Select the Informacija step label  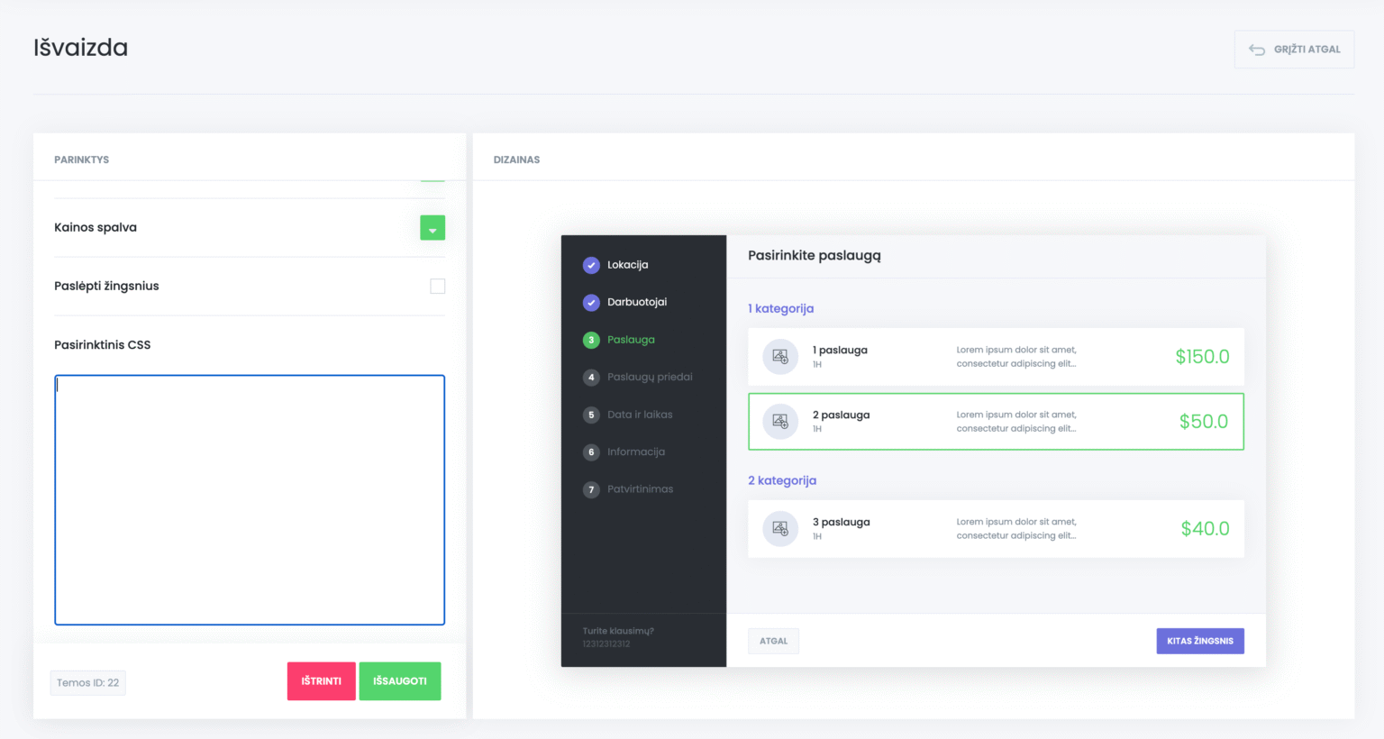pyautogui.click(x=636, y=452)
